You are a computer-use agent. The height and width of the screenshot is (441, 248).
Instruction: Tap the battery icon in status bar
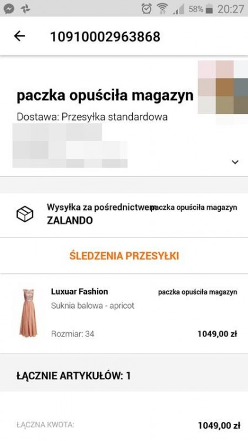tap(209, 9)
